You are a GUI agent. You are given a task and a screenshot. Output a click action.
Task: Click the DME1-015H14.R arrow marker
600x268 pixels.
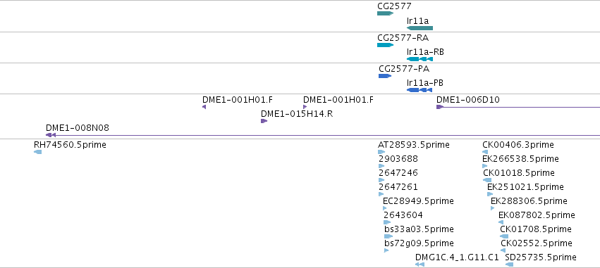pos(264,121)
